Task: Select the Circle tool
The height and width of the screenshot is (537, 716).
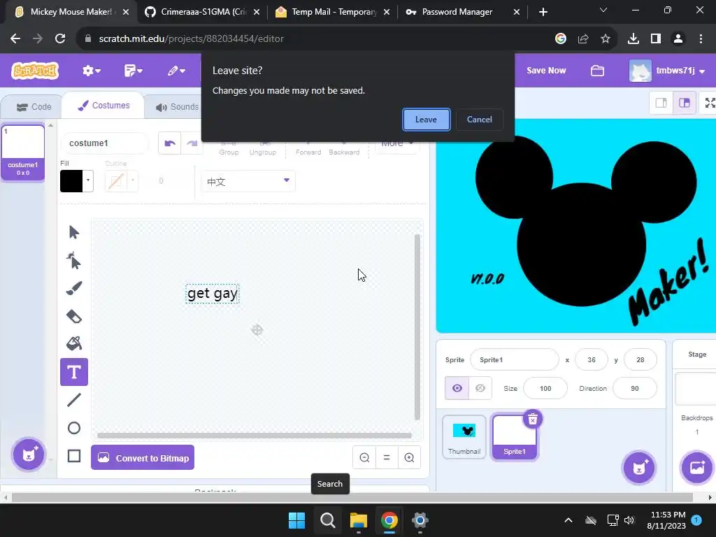Action: coord(74,428)
